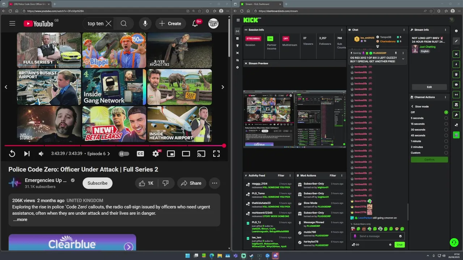Enter fullscreen in the YouTube player
The image size is (463, 260).
(216, 153)
